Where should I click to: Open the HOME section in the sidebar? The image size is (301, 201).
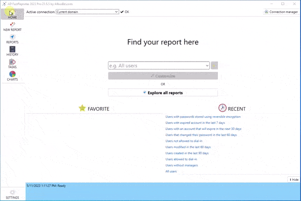point(12,14)
